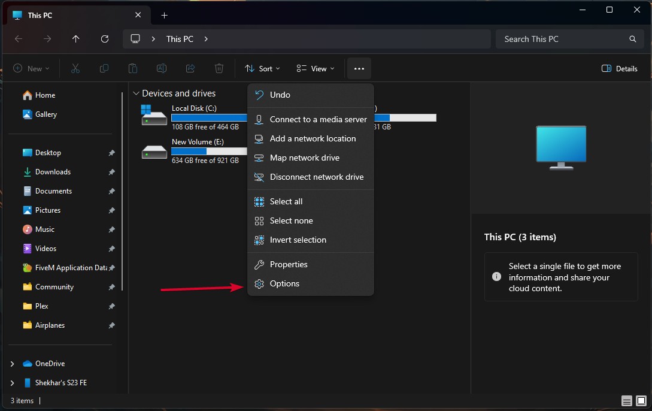The image size is (652, 411).
Task: Collapse the Devices and drives section
Action: point(135,93)
